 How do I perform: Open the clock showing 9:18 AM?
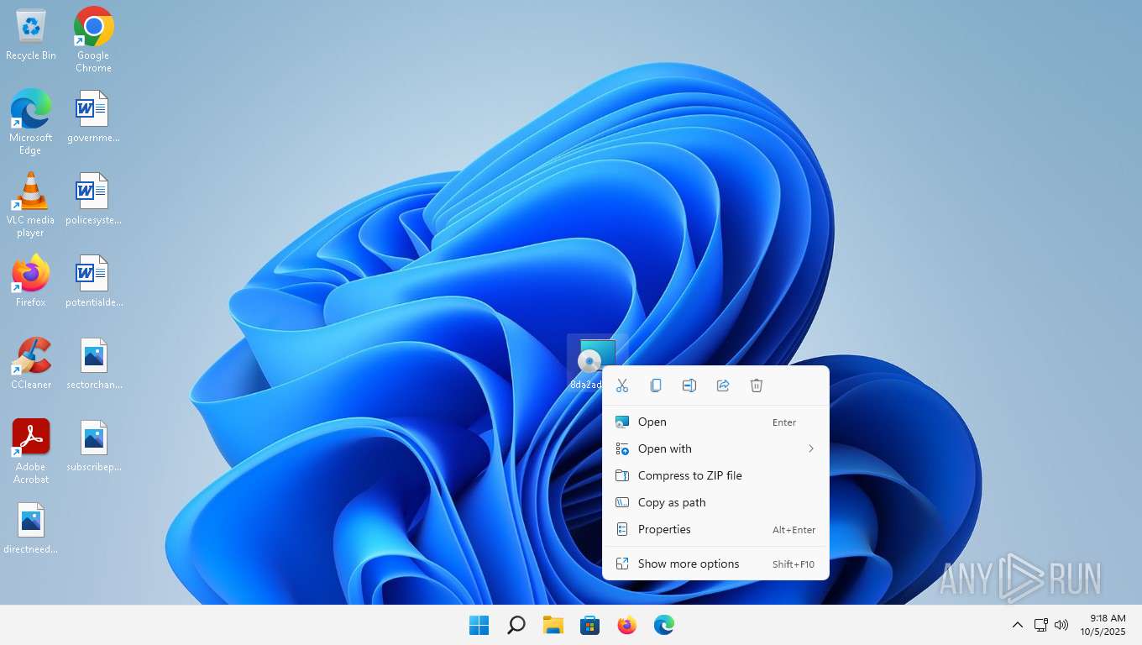pos(1103,625)
